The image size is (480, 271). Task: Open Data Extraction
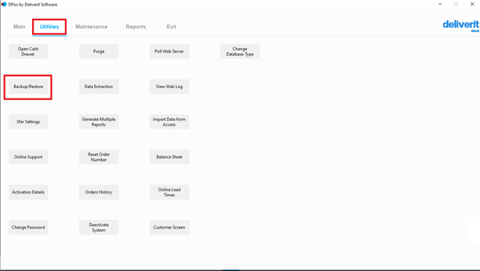[x=99, y=87]
